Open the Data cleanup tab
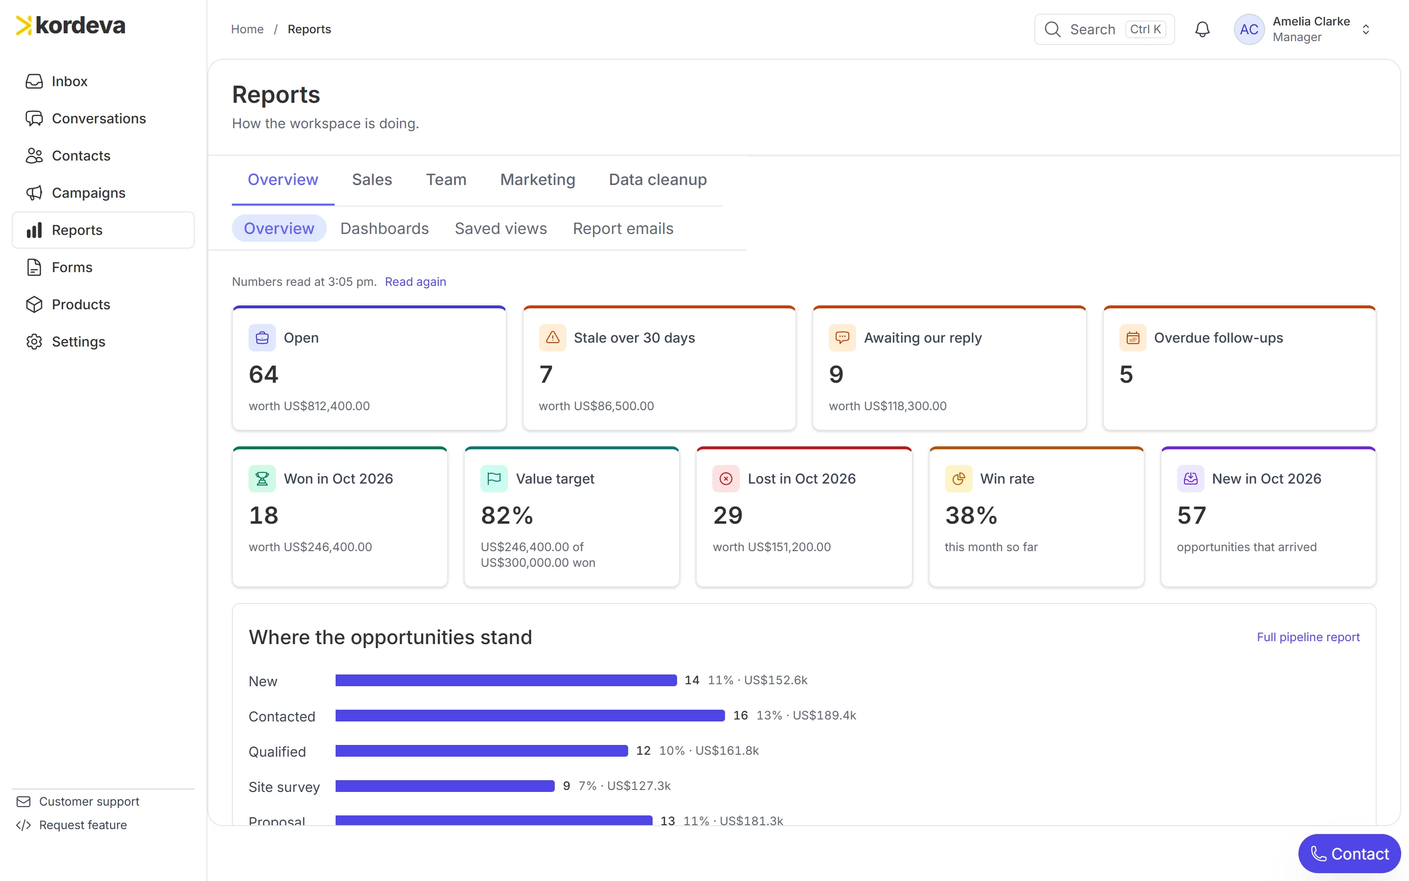Viewport: 1409px width, 881px height. coord(658,180)
